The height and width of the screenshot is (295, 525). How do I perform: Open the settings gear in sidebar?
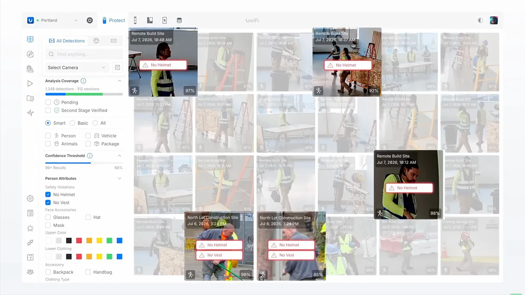pyautogui.click(x=30, y=199)
